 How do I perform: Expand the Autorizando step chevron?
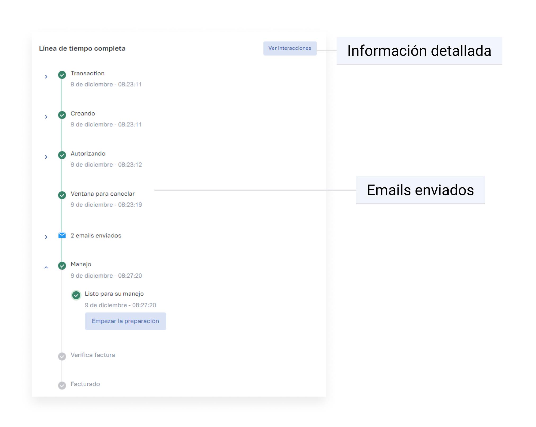(46, 157)
